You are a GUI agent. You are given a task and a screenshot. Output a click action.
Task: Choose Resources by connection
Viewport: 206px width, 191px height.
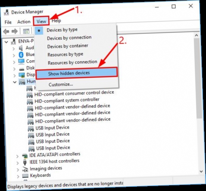[x=72, y=62]
